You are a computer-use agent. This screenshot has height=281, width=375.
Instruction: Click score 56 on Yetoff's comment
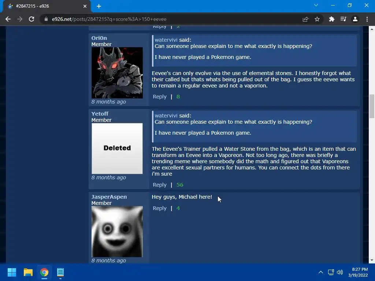(180, 185)
